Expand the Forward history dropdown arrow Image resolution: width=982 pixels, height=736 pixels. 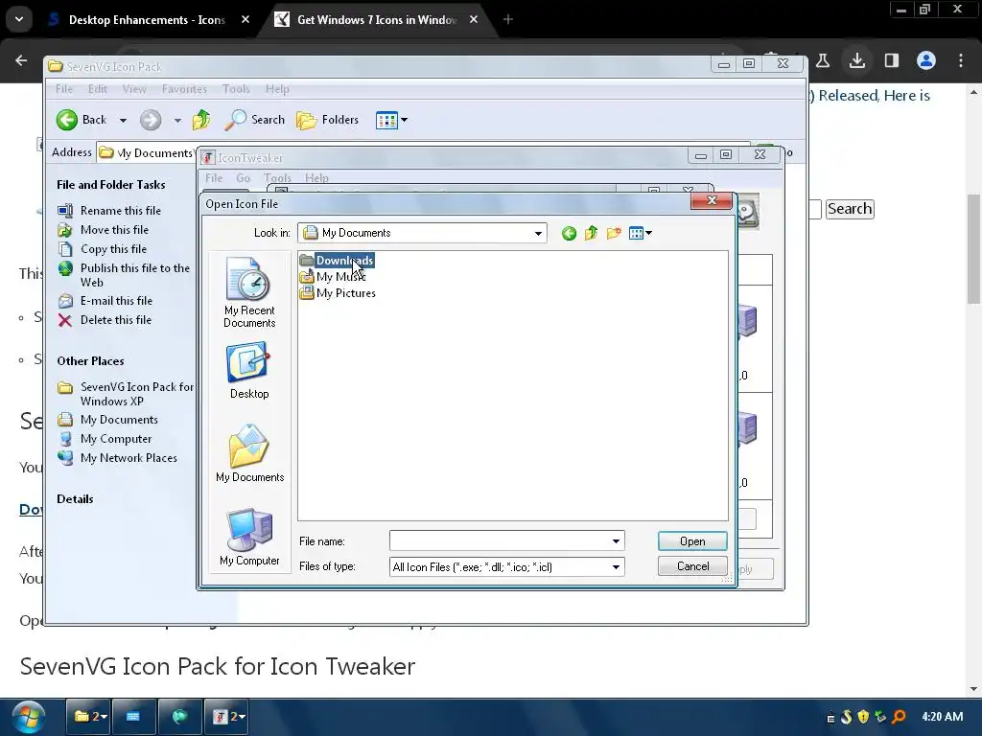pos(177,120)
